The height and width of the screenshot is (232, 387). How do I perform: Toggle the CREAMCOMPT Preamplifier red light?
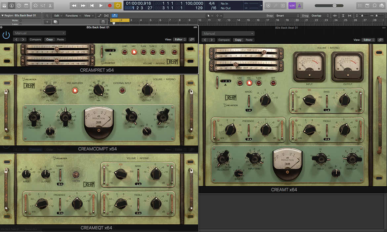coord(75,91)
